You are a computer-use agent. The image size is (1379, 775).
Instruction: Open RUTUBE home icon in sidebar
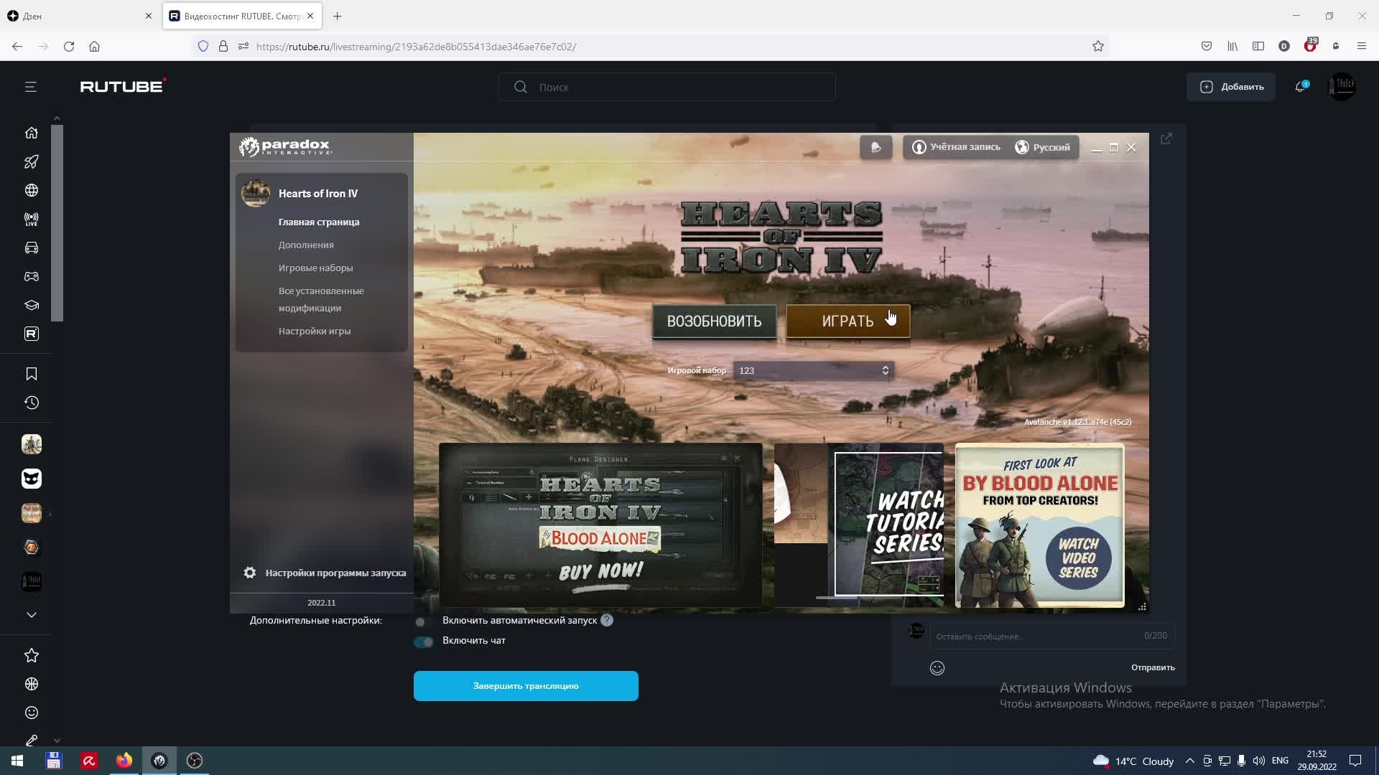[x=32, y=133]
